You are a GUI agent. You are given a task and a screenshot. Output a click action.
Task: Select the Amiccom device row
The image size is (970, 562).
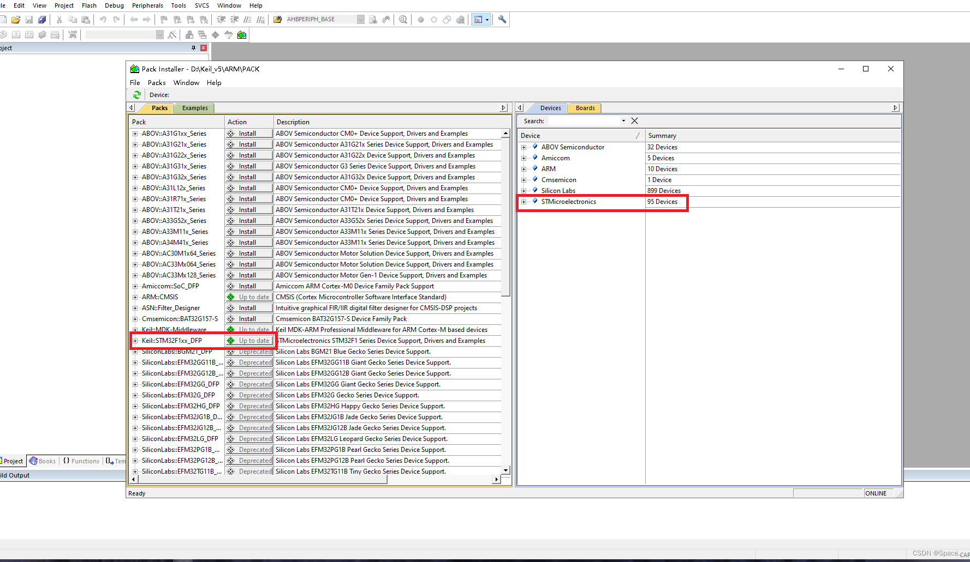[x=709, y=158]
